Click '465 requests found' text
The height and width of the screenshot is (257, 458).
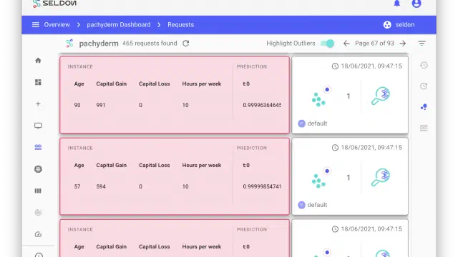coord(150,44)
